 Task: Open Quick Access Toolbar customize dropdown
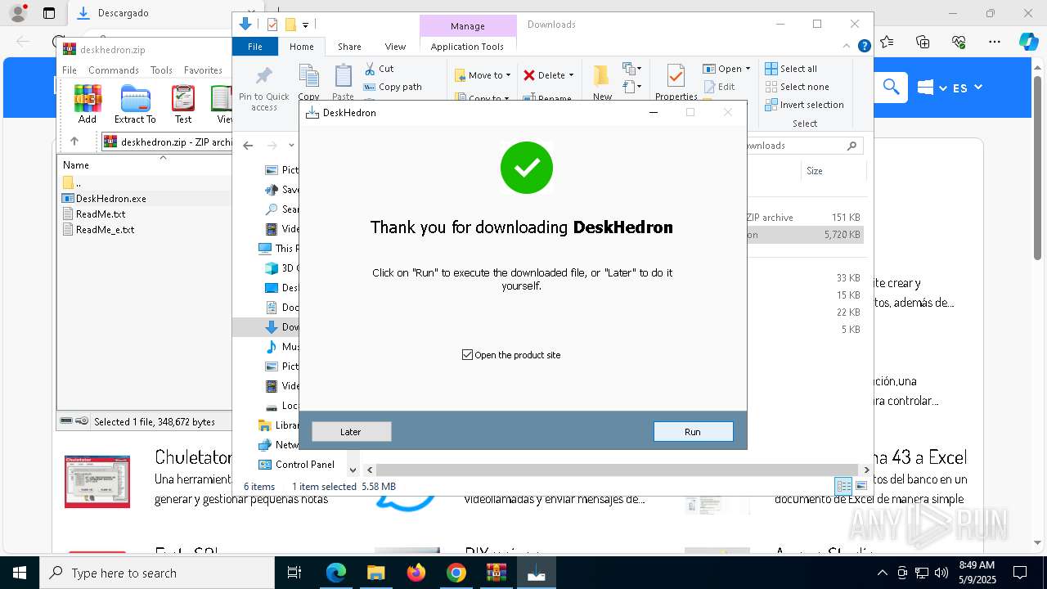(306, 25)
